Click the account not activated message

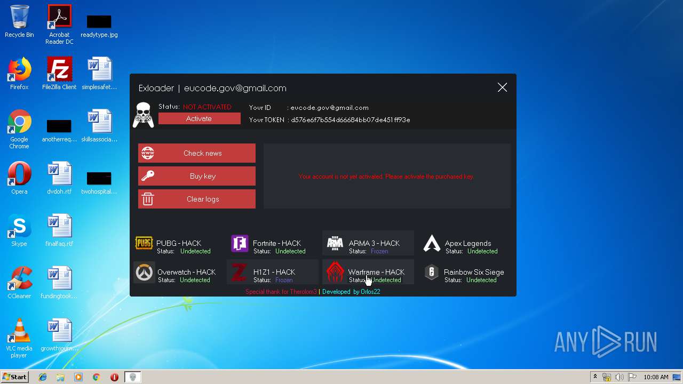click(386, 177)
